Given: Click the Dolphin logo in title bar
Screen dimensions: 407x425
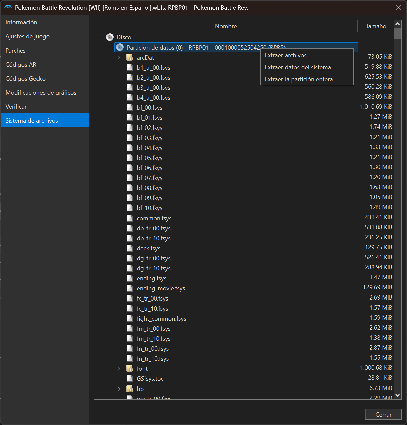Looking at the screenshot, I should click(x=8, y=7).
